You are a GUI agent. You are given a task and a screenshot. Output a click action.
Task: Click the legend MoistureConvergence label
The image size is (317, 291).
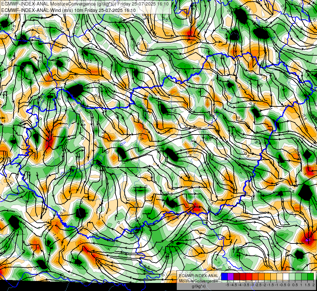198,281
